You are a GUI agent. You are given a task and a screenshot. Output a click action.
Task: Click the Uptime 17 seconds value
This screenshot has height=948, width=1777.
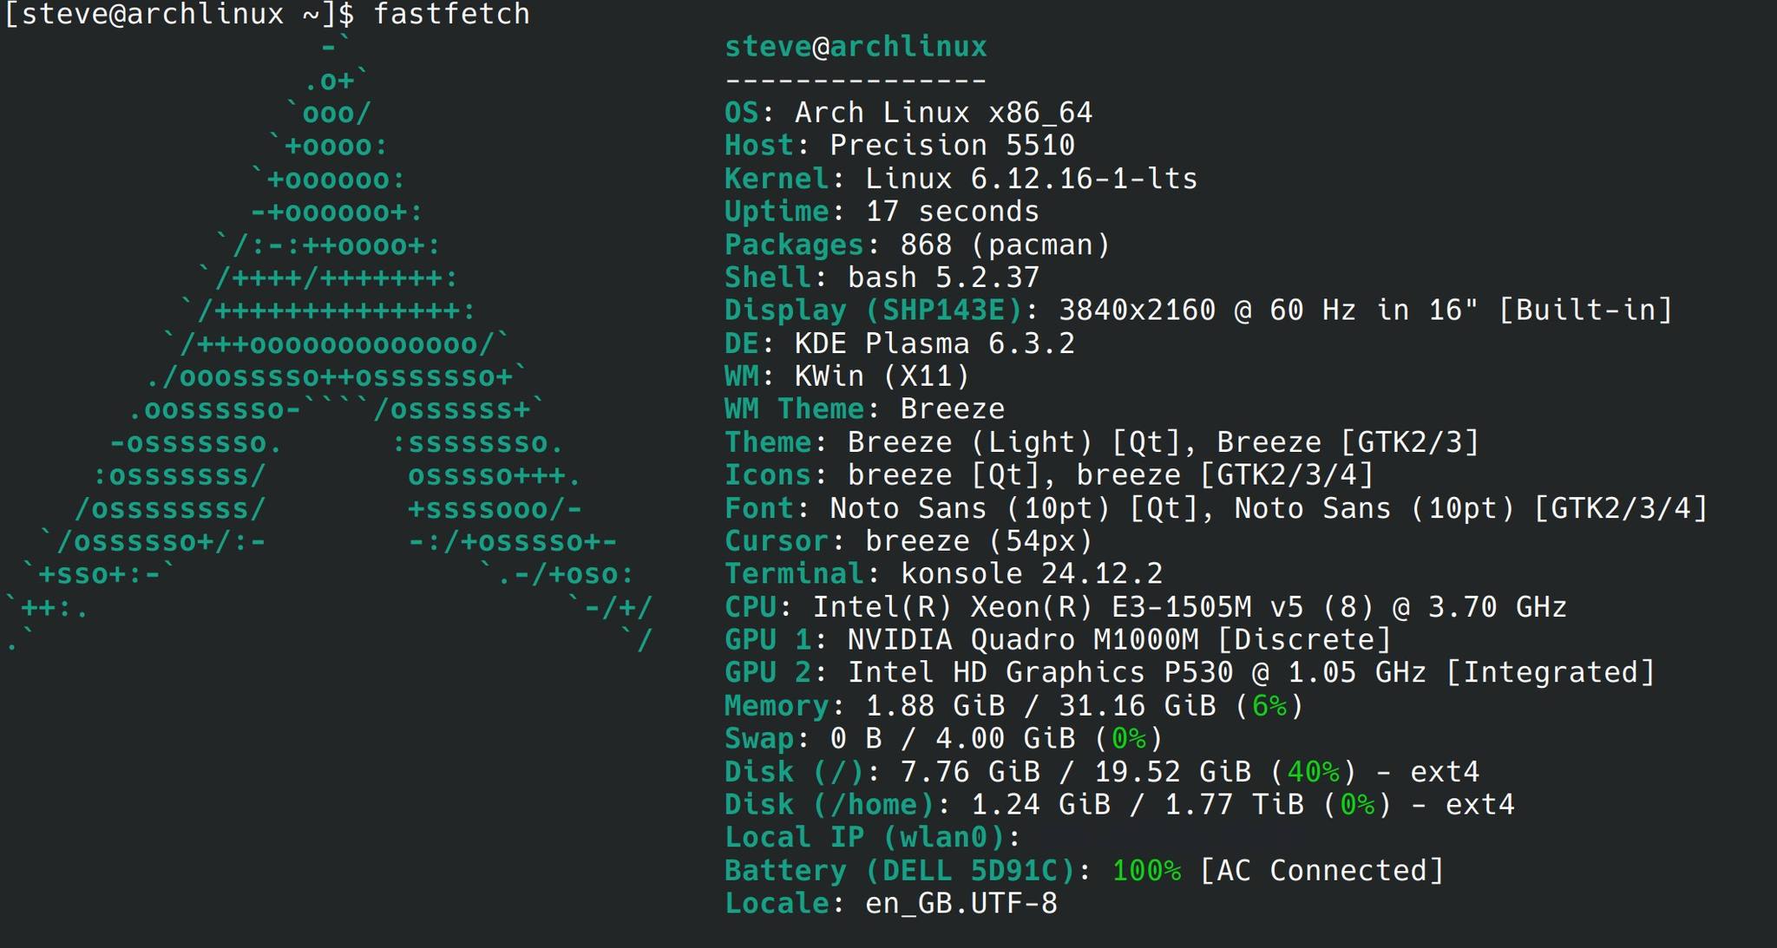point(952,212)
